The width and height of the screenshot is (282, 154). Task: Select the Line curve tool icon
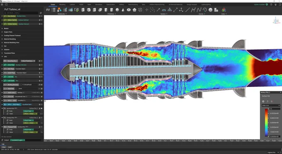click(x=187, y=10)
